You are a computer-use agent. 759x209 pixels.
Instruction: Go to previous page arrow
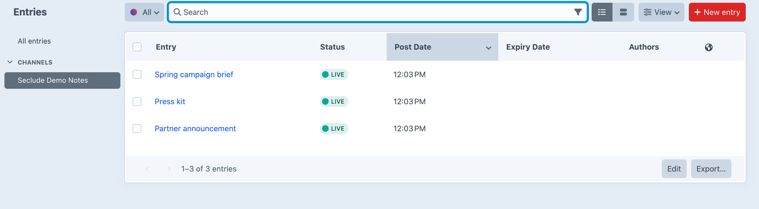147,169
